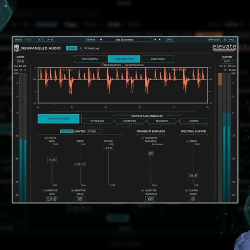This screenshot has height=250, width=250.
Task: Toggle the Active bypass button
Action: [72, 48]
